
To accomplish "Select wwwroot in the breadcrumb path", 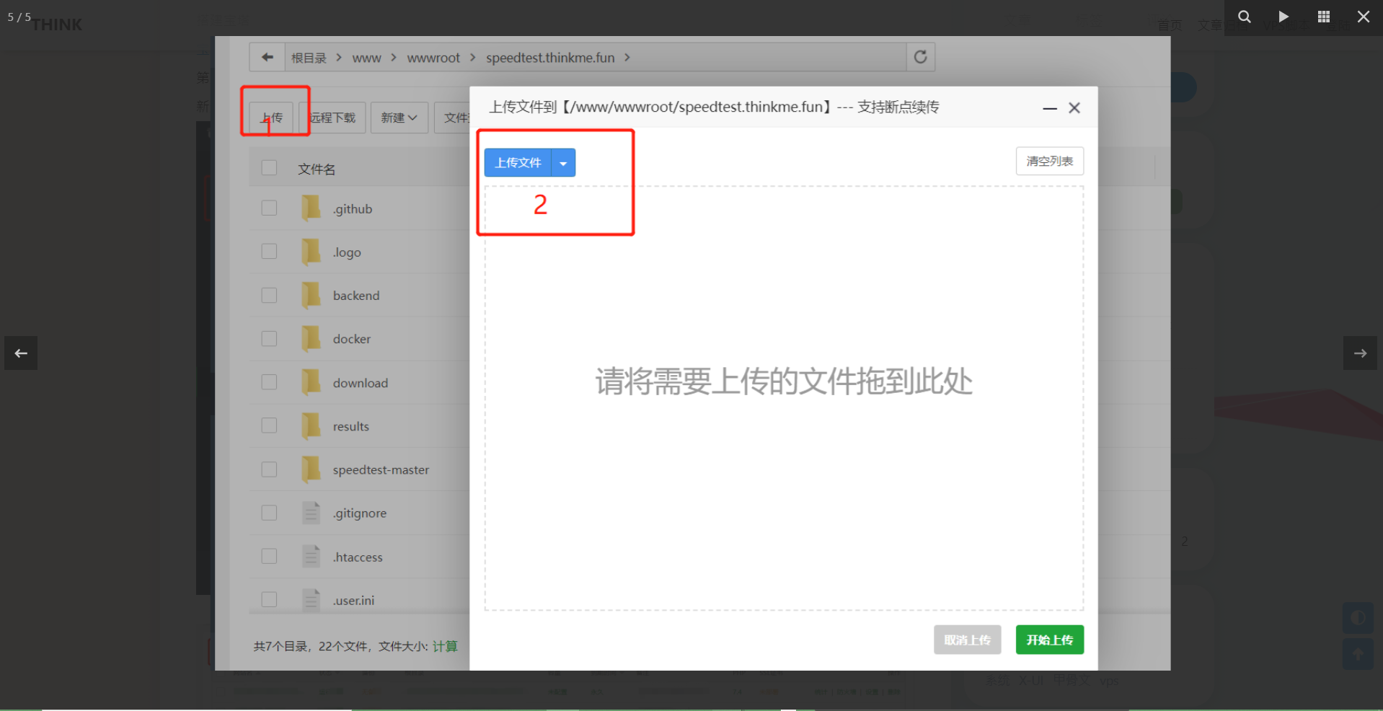I will pyautogui.click(x=433, y=58).
